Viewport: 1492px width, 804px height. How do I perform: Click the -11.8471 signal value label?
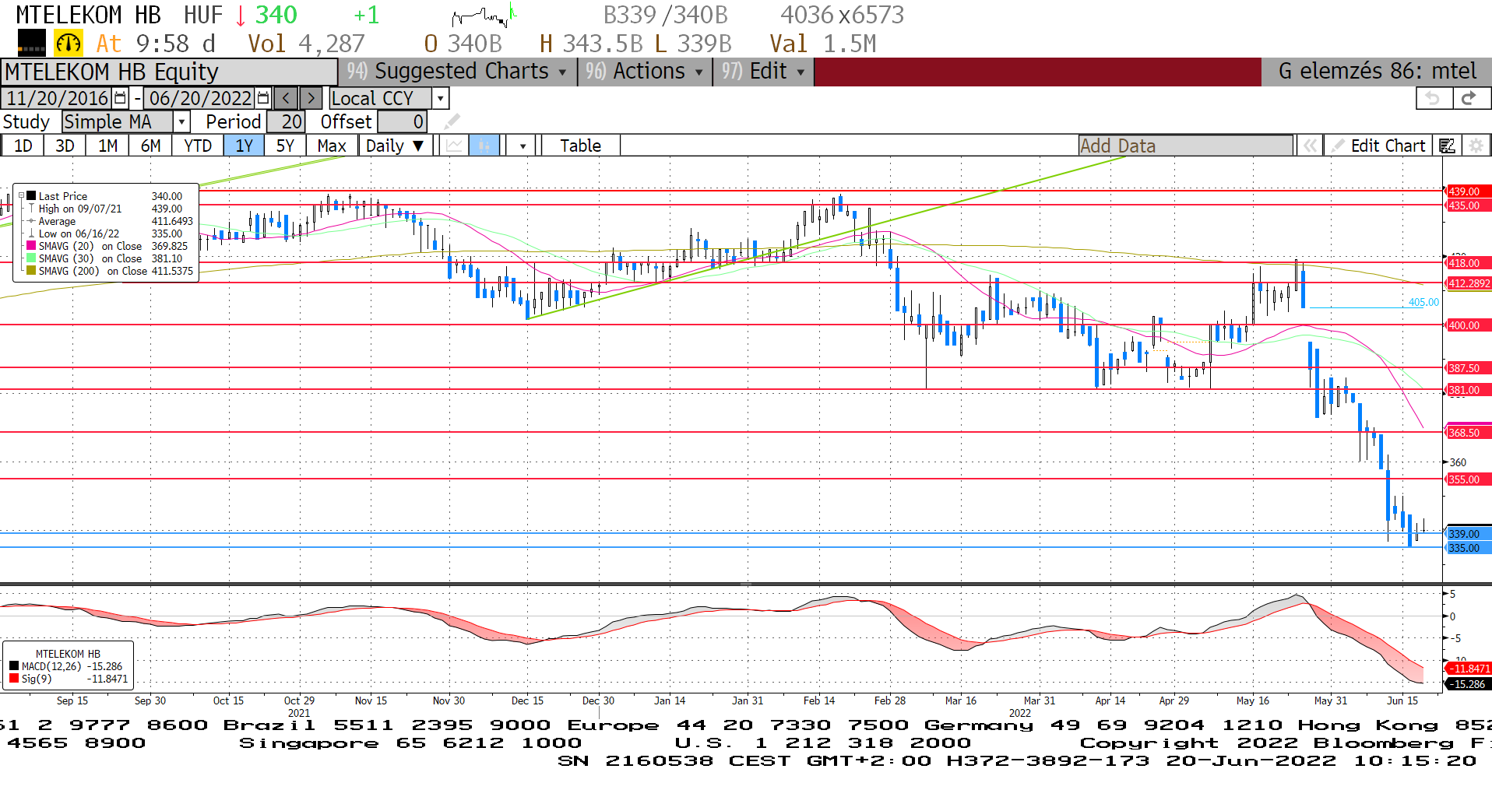click(1468, 669)
